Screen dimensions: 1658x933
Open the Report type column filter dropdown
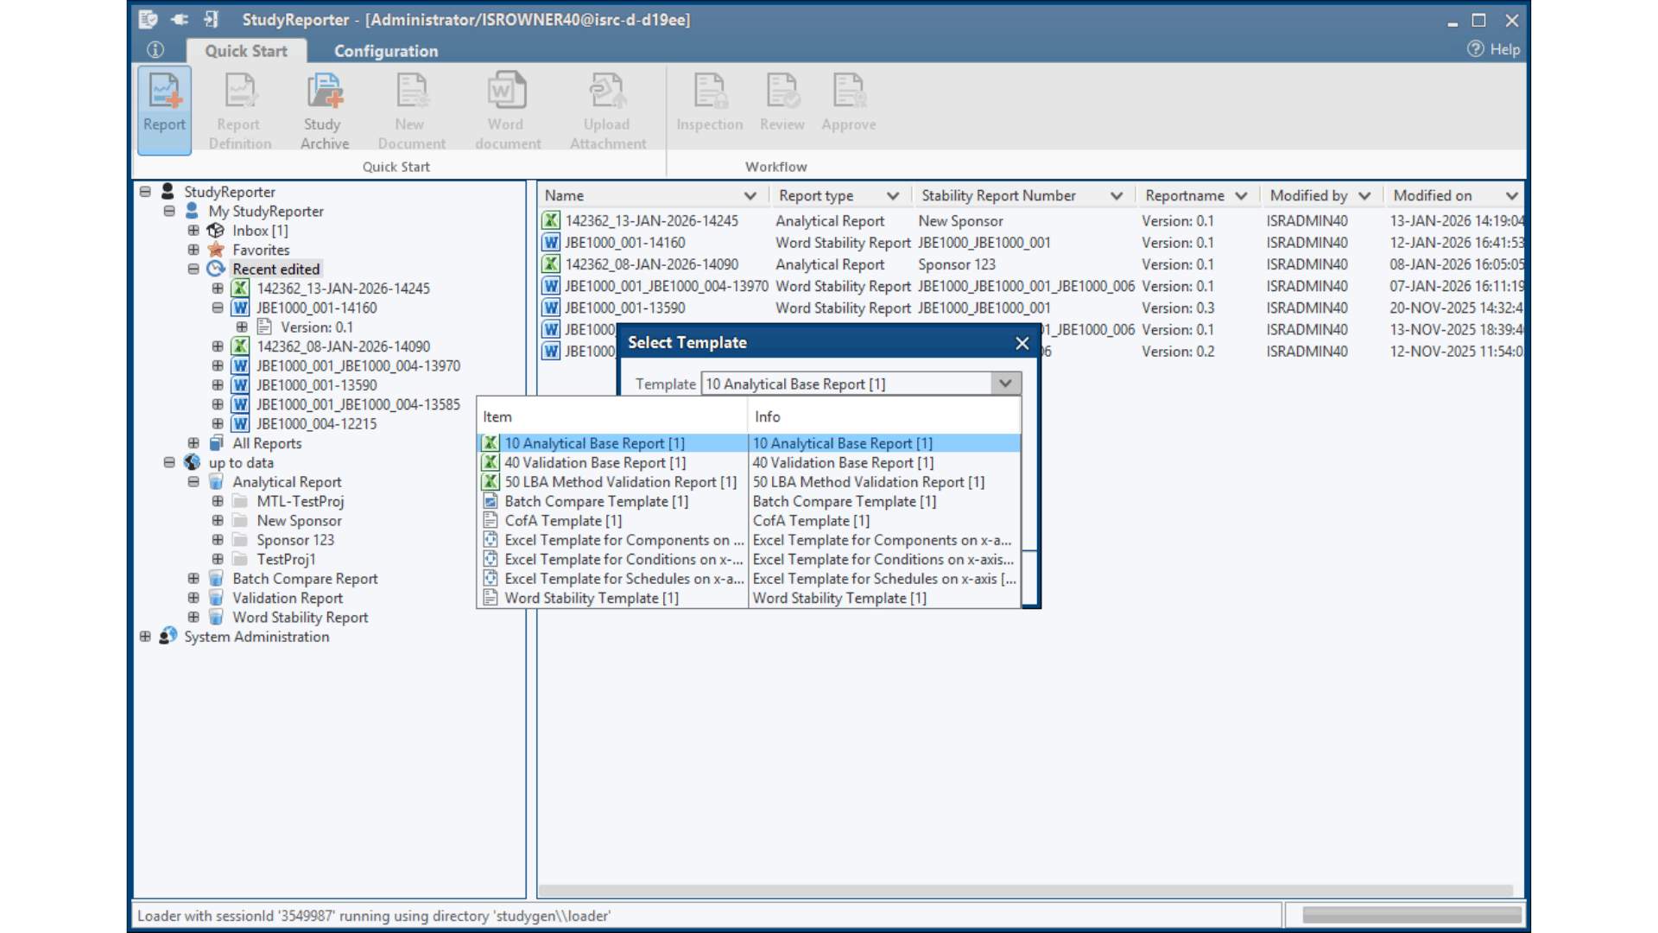(893, 196)
